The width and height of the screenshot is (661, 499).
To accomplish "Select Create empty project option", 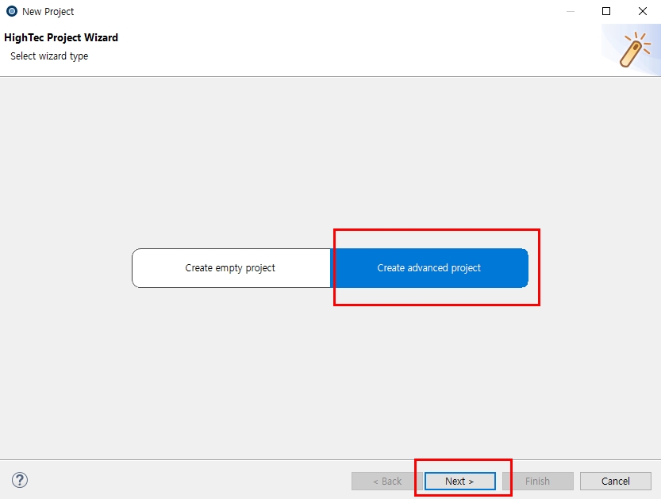I will pyautogui.click(x=231, y=268).
